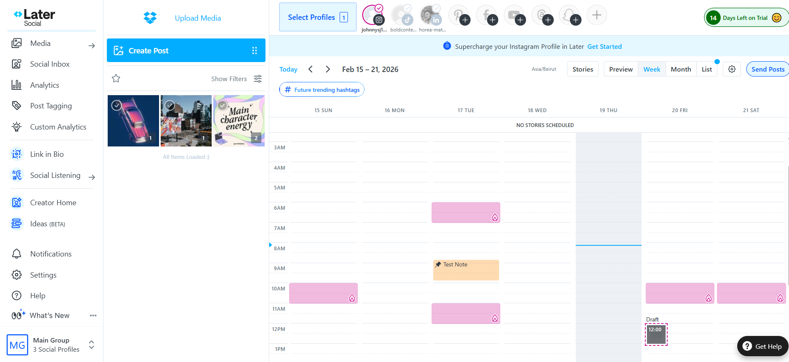Open Friday 12:00 draft post
Screen dimensions: 789x362
[656, 334]
